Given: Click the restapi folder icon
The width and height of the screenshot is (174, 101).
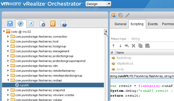Looking at the screenshot, I should click(x=13, y=80).
